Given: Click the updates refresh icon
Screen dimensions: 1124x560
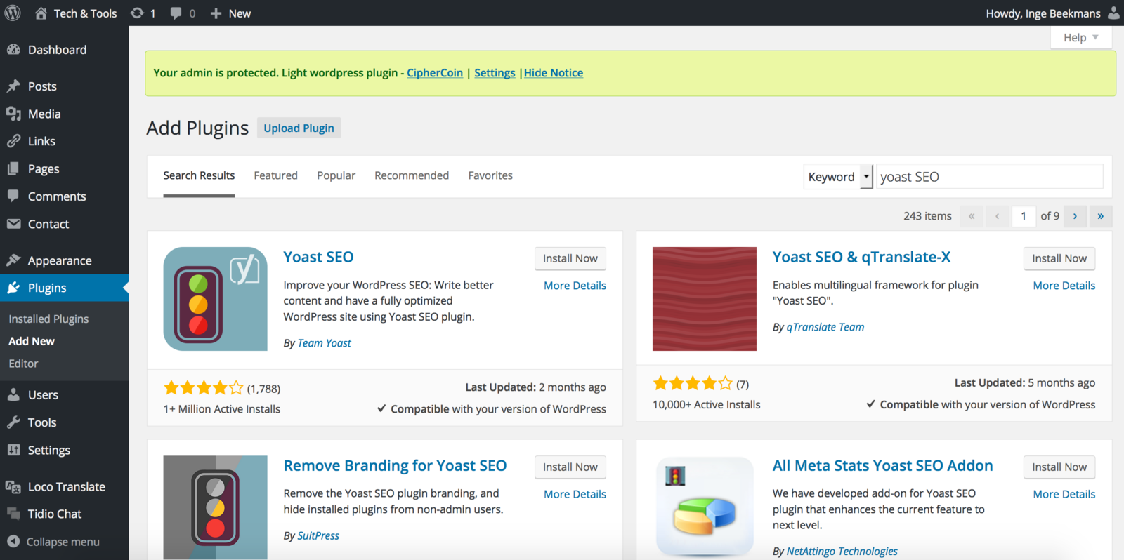Looking at the screenshot, I should (x=137, y=13).
